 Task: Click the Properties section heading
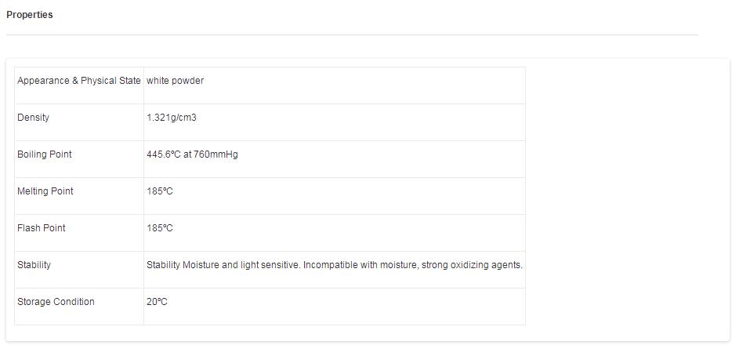tap(30, 15)
